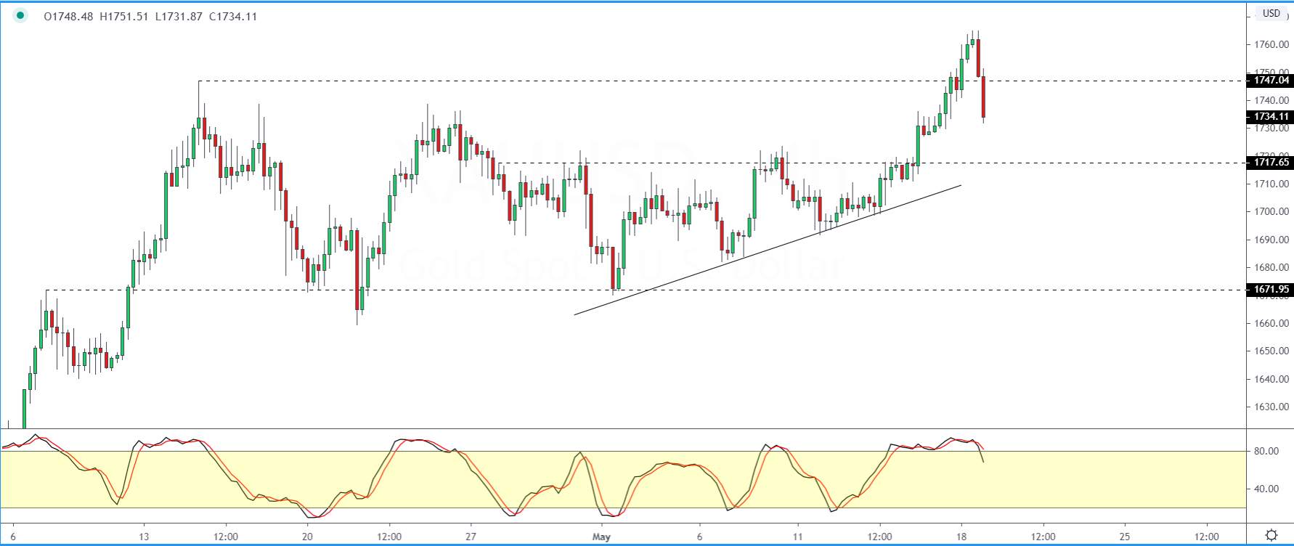
Task: Click date 18 on the time axis
Action: [x=961, y=537]
